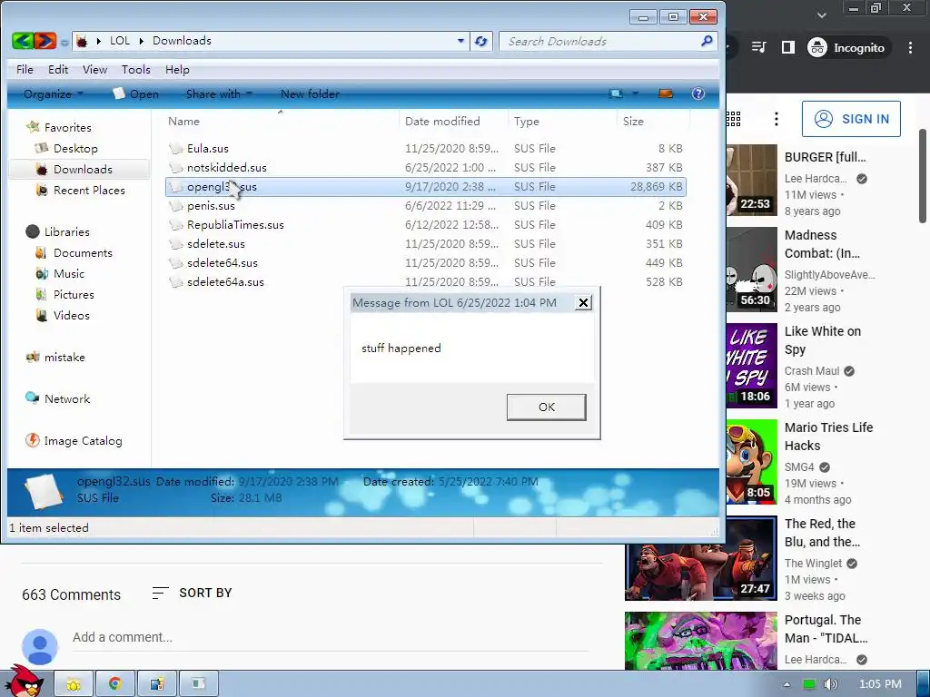Click the search magnifier icon in Explorer
The width and height of the screenshot is (930, 697).
707,41
